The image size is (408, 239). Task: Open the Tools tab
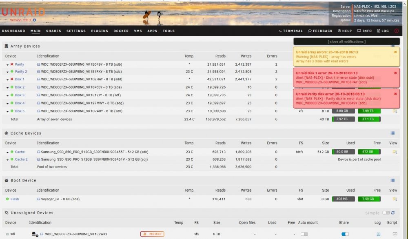169,31
